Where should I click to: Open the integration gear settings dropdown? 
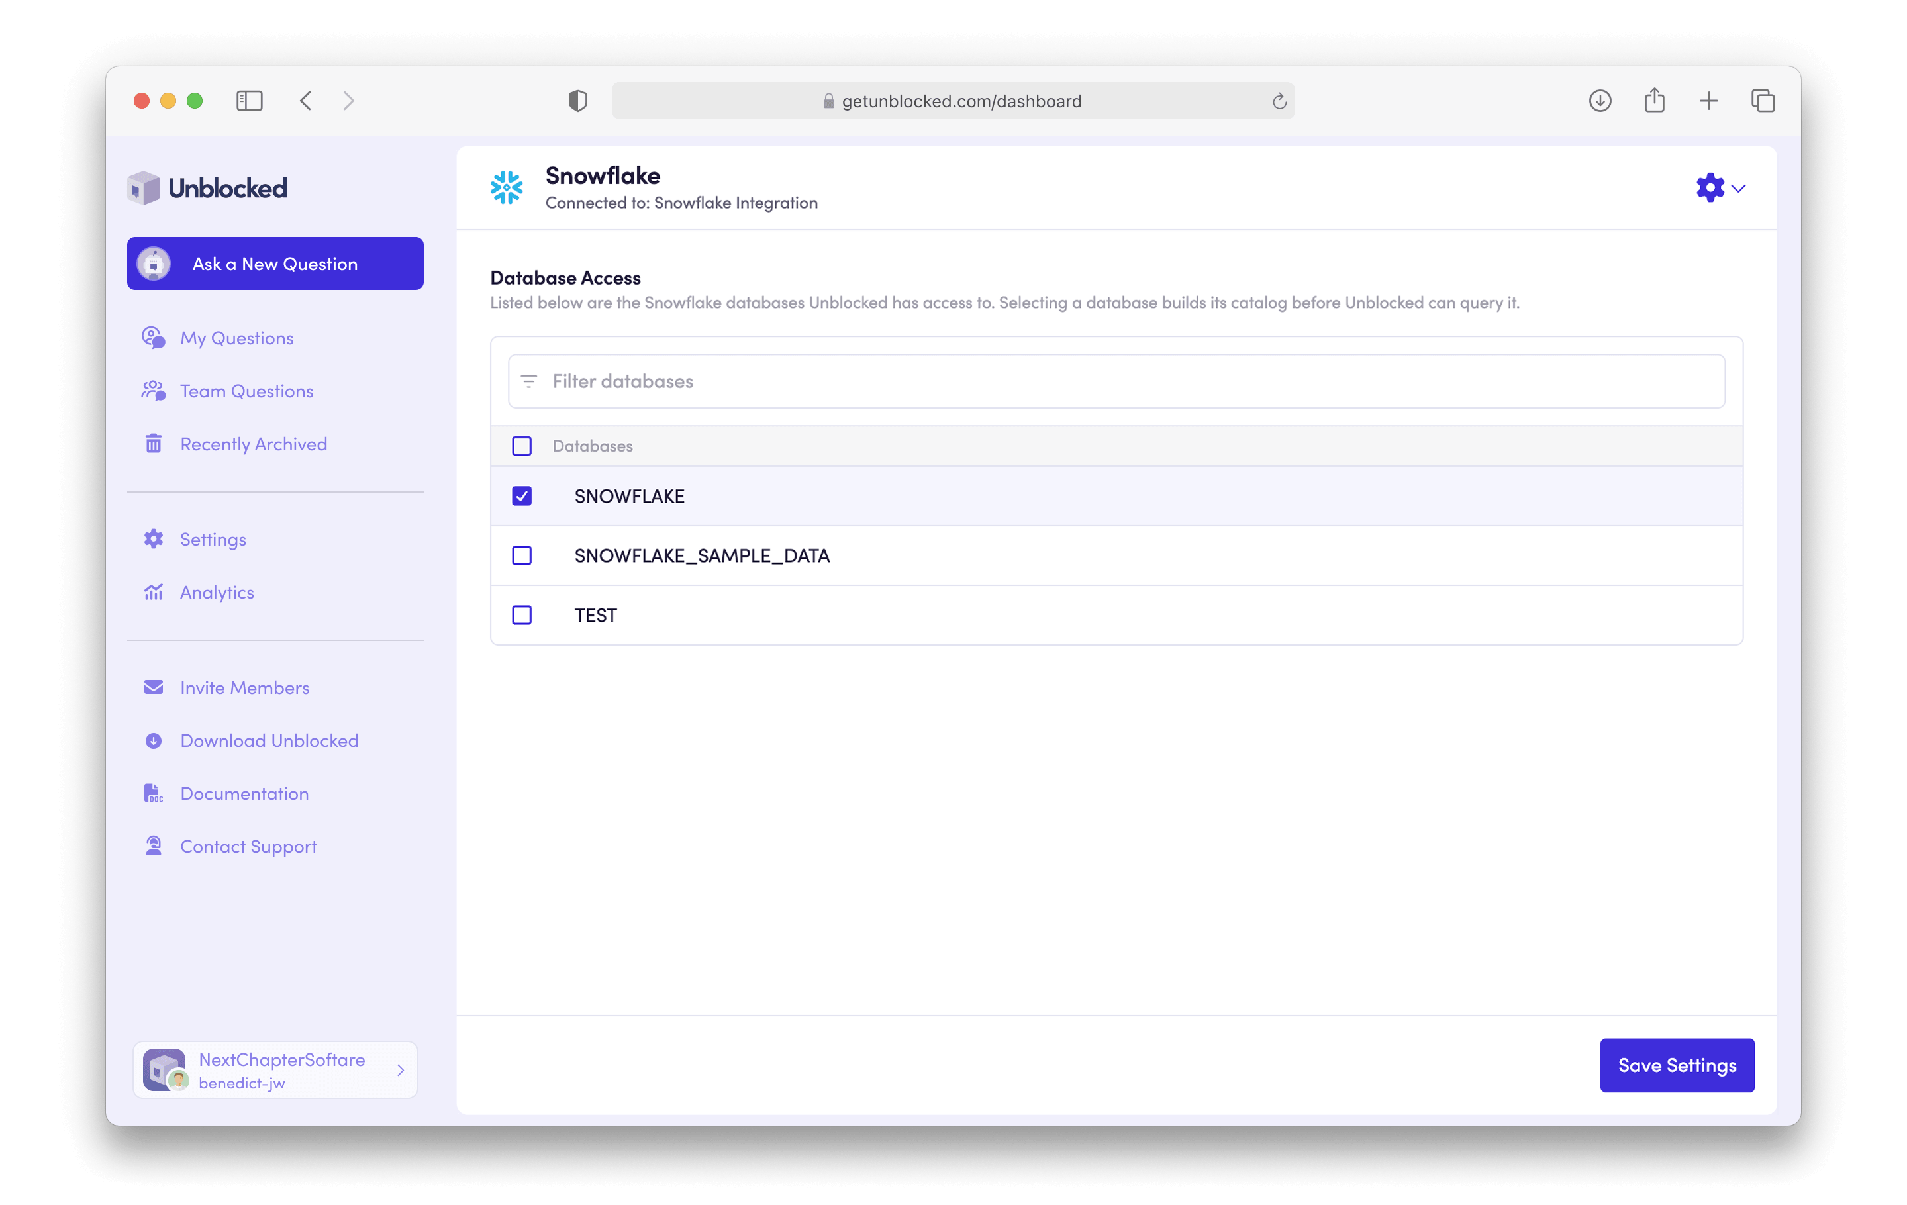click(1720, 187)
